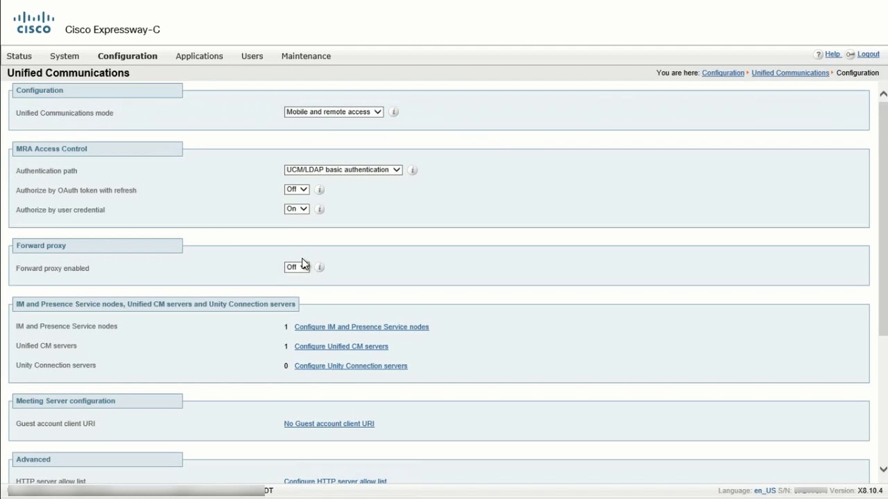The image size is (888, 499).
Task: Open info icon for Unified Communications mode
Action: tap(393, 112)
